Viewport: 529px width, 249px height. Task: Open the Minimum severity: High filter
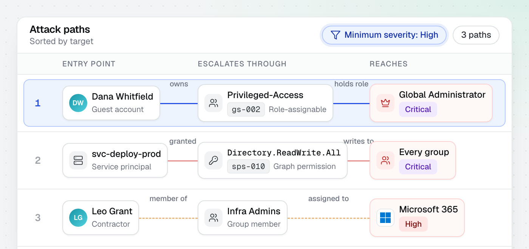coord(384,35)
